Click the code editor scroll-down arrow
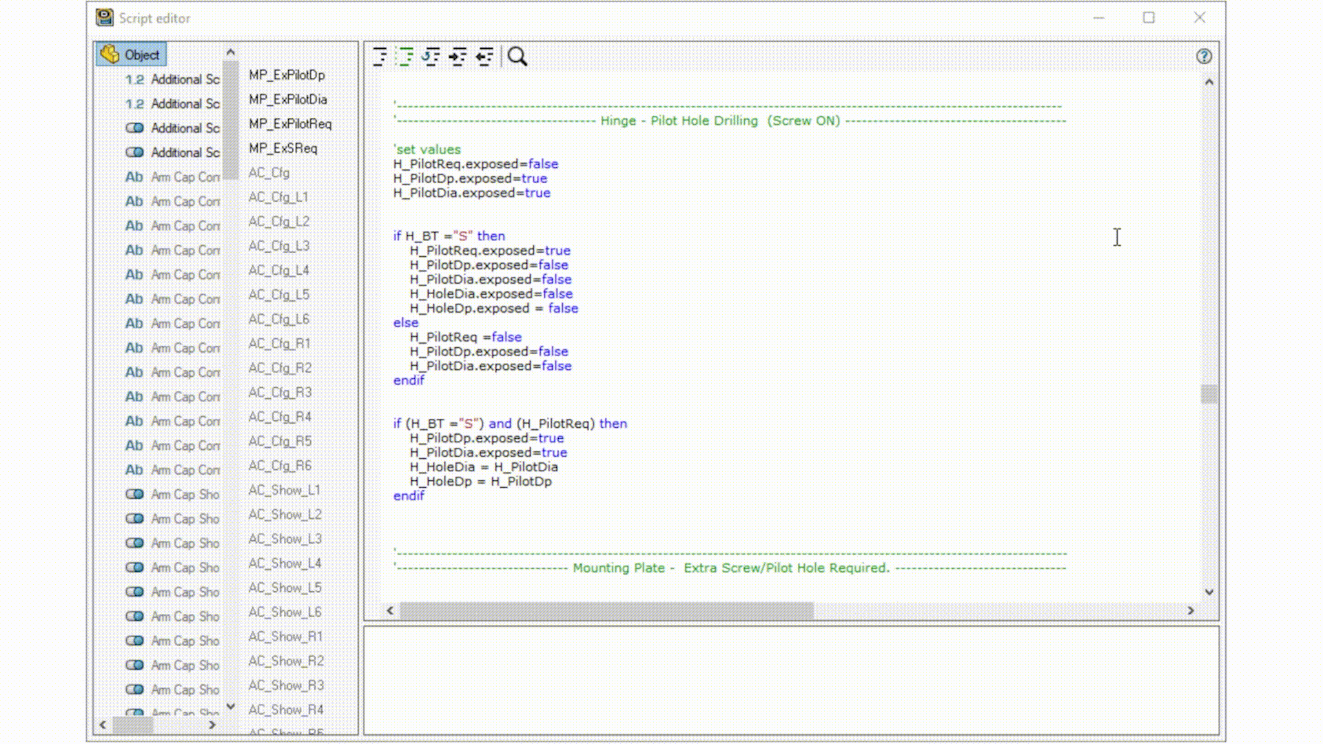This screenshot has width=1323, height=744. [1209, 592]
